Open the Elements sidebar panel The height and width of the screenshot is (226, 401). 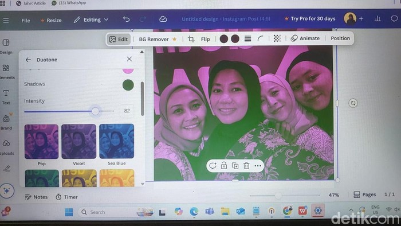pos(6,71)
